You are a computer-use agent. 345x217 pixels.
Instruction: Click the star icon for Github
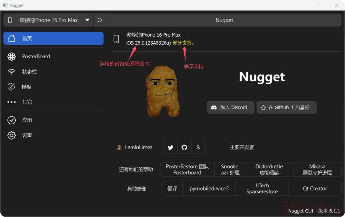(x=263, y=108)
